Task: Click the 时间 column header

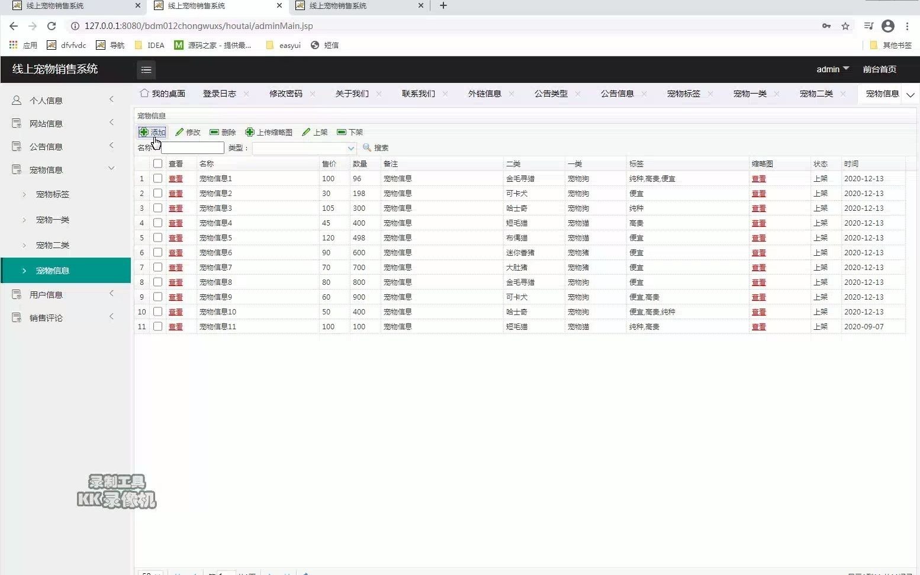Action: point(851,164)
